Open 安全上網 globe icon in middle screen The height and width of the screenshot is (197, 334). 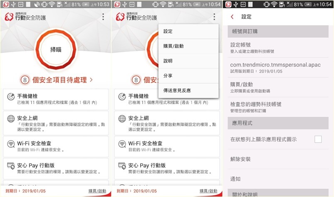pyautogui.click(x=122, y=119)
